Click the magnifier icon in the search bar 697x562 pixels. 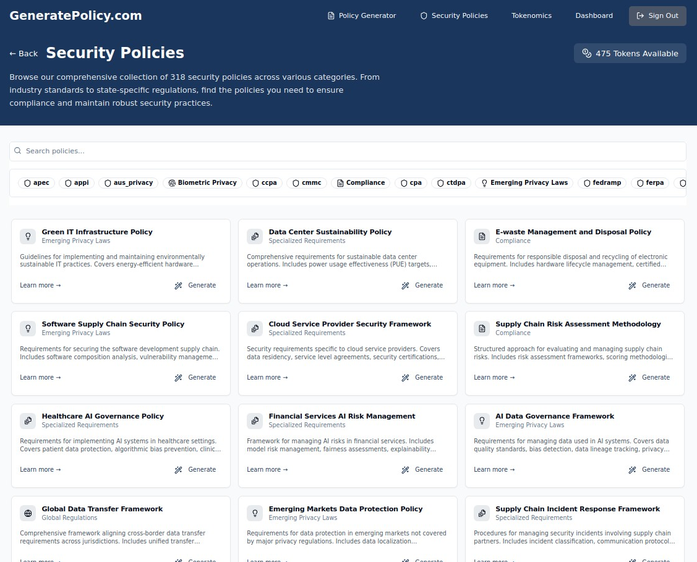pyautogui.click(x=18, y=151)
